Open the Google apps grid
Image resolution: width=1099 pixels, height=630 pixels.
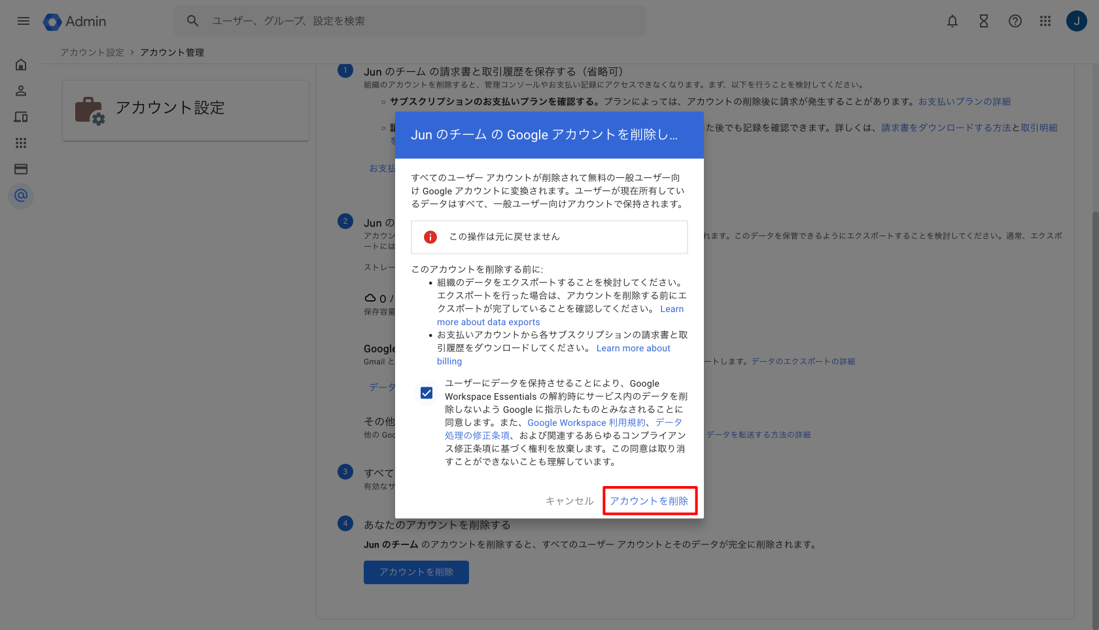coord(1045,21)
